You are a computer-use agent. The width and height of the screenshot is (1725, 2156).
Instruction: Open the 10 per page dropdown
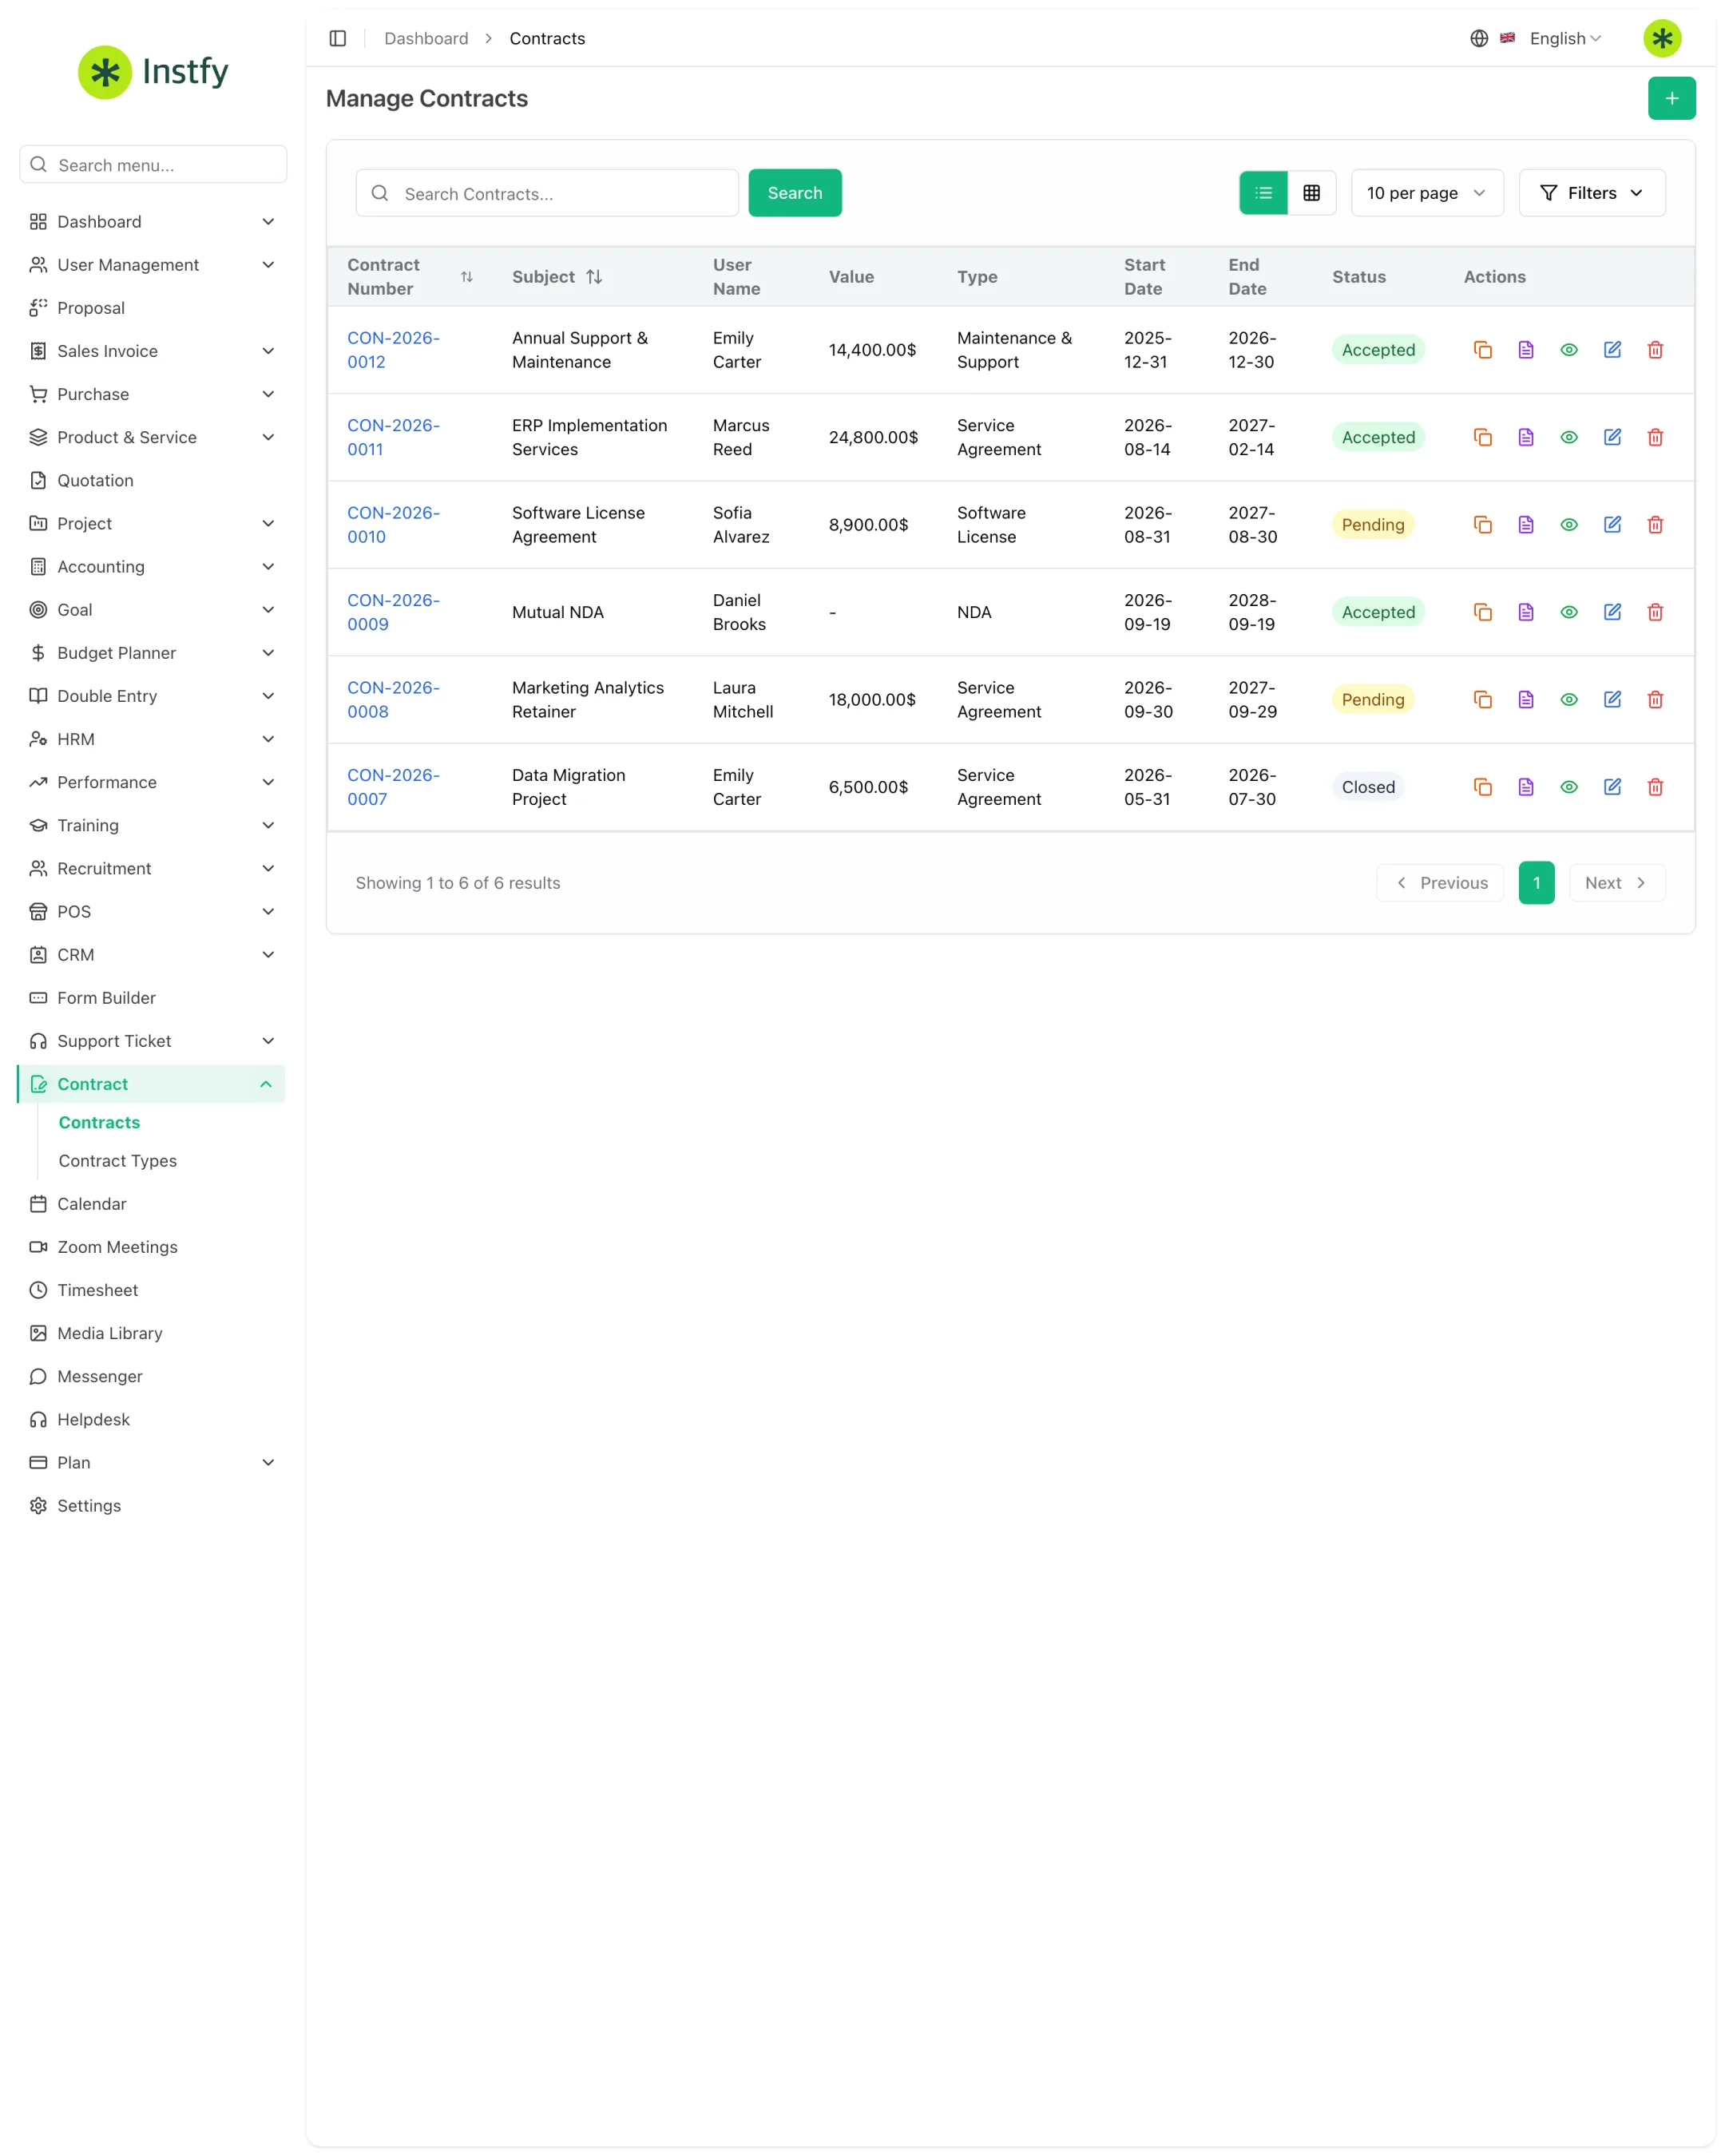point(1426,193)
